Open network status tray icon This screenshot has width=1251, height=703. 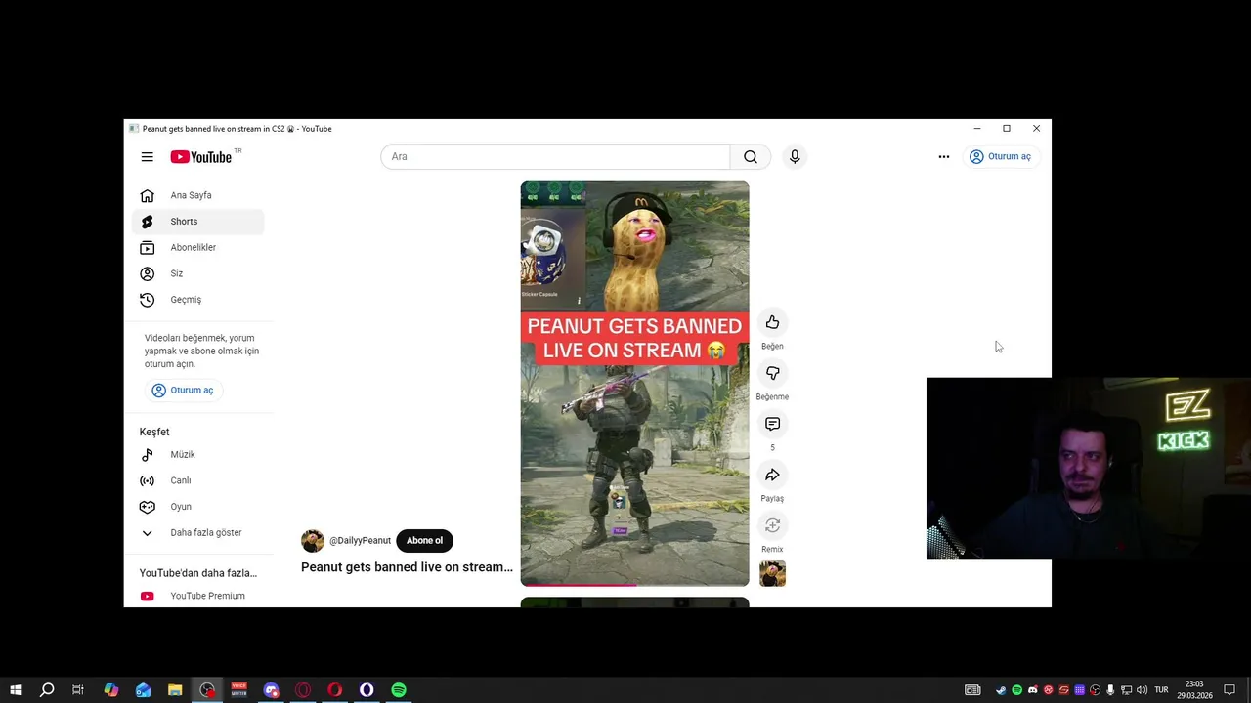tap(1126, 690)
